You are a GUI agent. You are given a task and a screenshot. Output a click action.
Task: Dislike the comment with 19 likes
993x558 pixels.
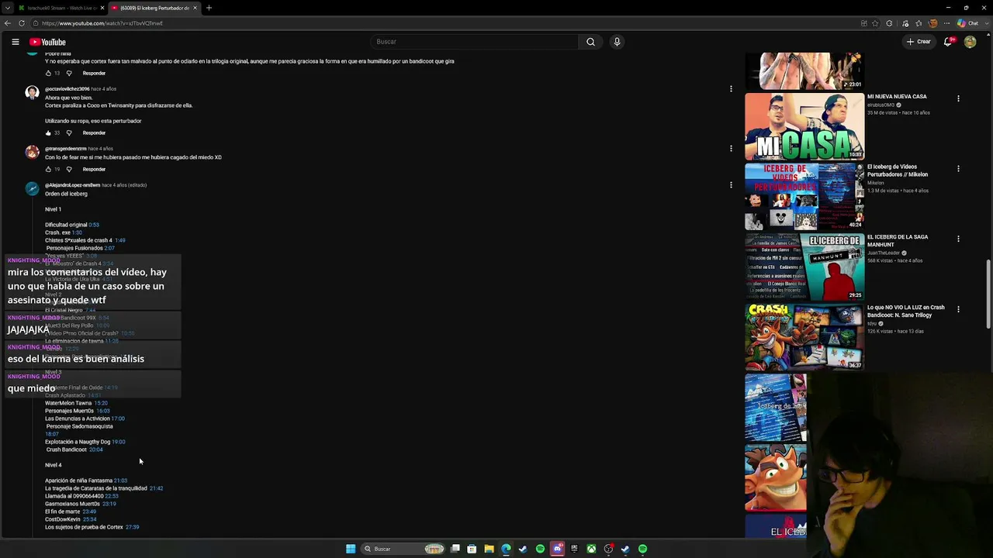(x=68, y=169)
